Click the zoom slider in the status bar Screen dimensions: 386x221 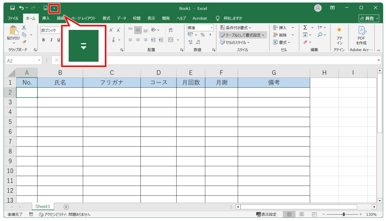pos(343,214)
